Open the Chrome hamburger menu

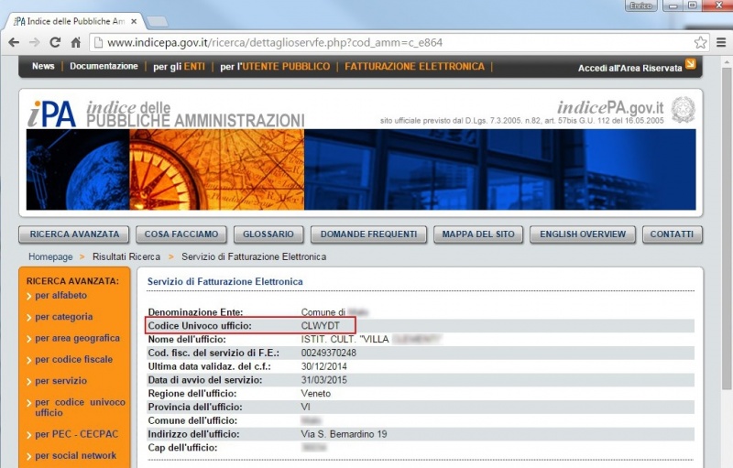click(x=721, y=42)
